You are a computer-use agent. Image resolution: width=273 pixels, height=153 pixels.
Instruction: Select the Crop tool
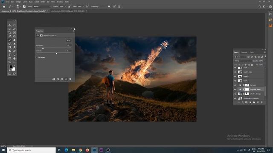click(x=9, y=33)
